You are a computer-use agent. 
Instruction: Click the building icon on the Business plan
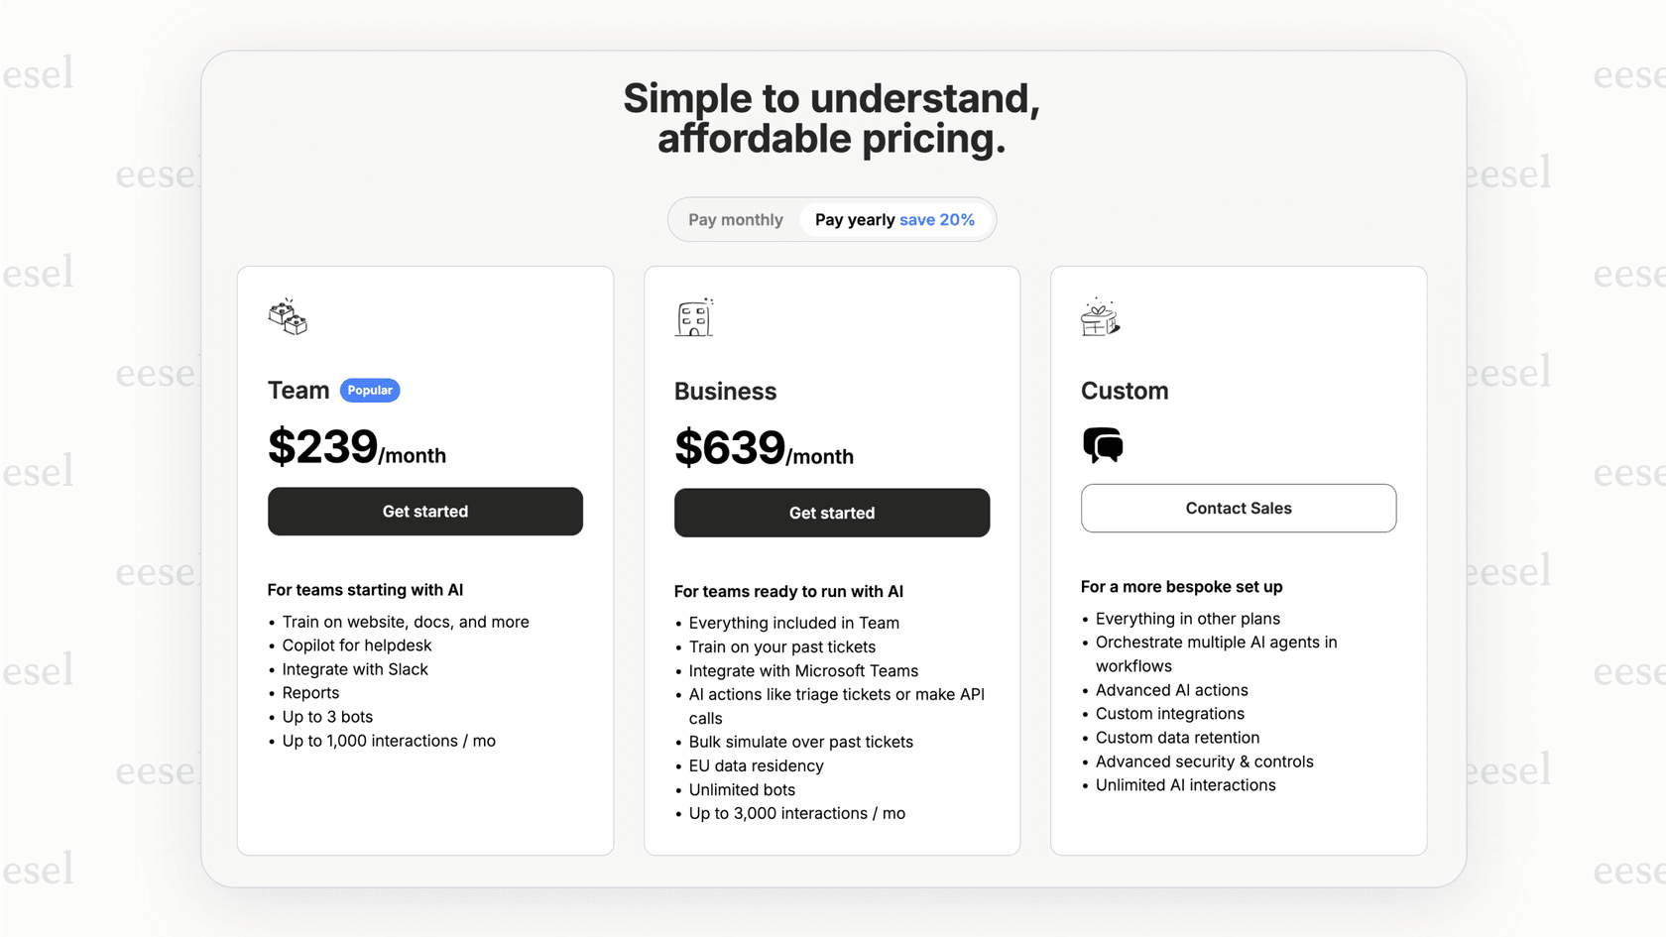click(695, 317)
